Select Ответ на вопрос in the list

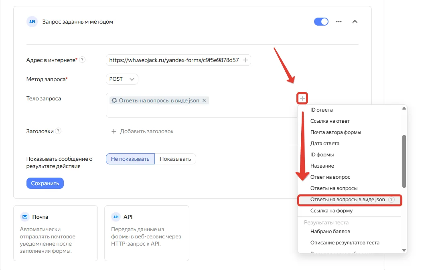(330, 177)
